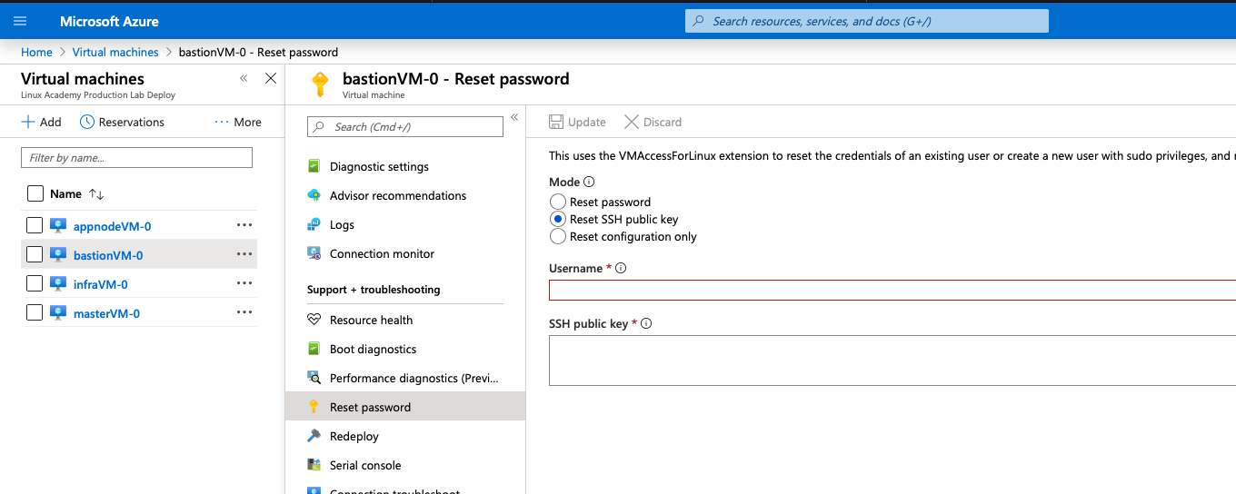
Task: Select Reset configuration only radio
Action: (558, 236)
